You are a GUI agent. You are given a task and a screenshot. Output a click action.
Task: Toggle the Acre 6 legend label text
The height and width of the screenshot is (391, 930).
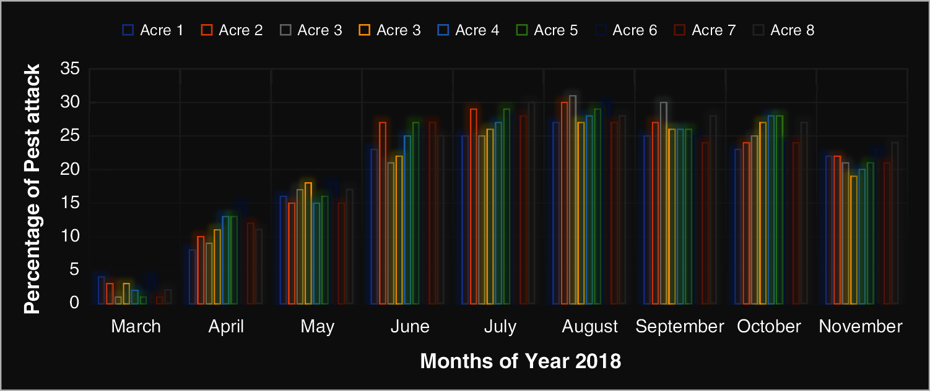click(x=635, y=30)
